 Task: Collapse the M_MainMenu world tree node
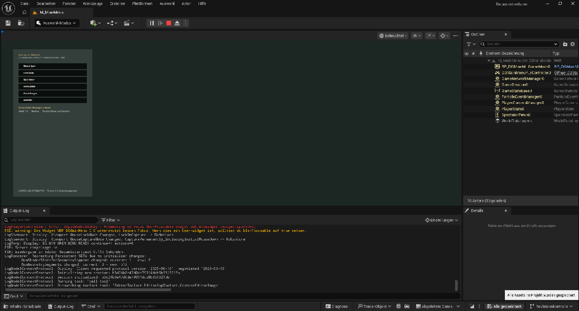coord(489,61)
